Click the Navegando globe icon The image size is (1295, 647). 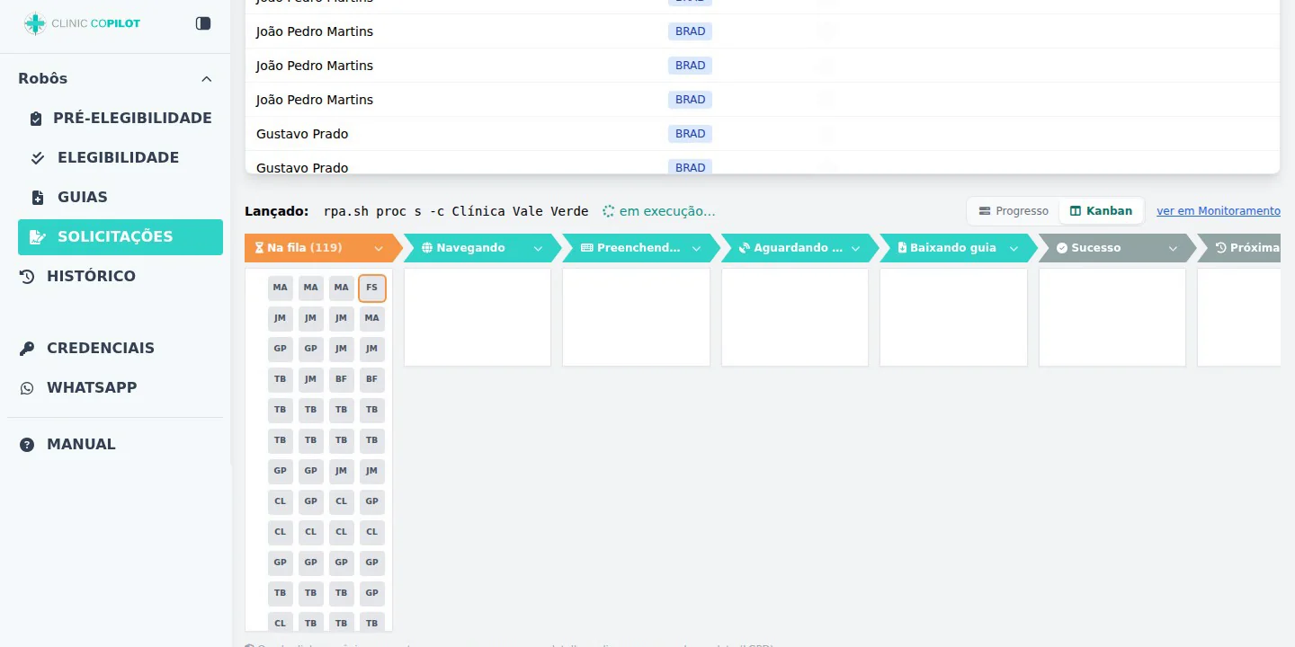(427, 248)
